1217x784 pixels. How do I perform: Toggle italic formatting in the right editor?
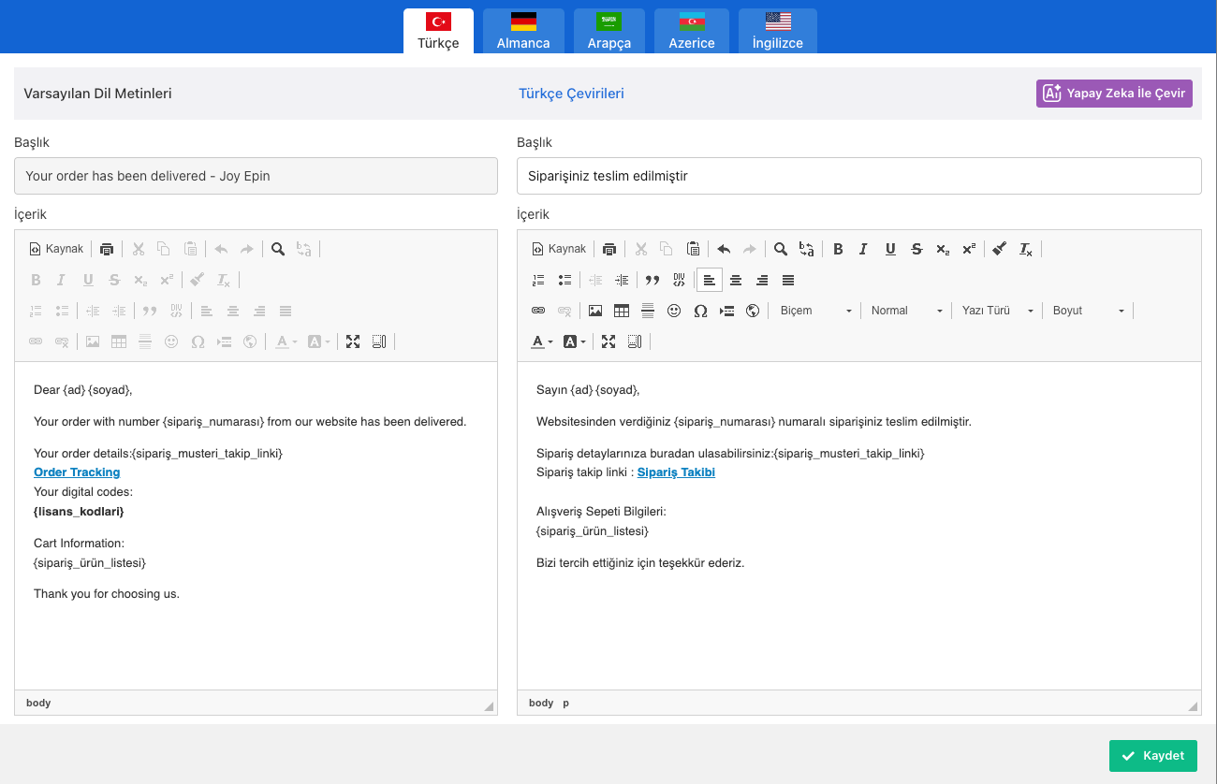tap(863, 249)
